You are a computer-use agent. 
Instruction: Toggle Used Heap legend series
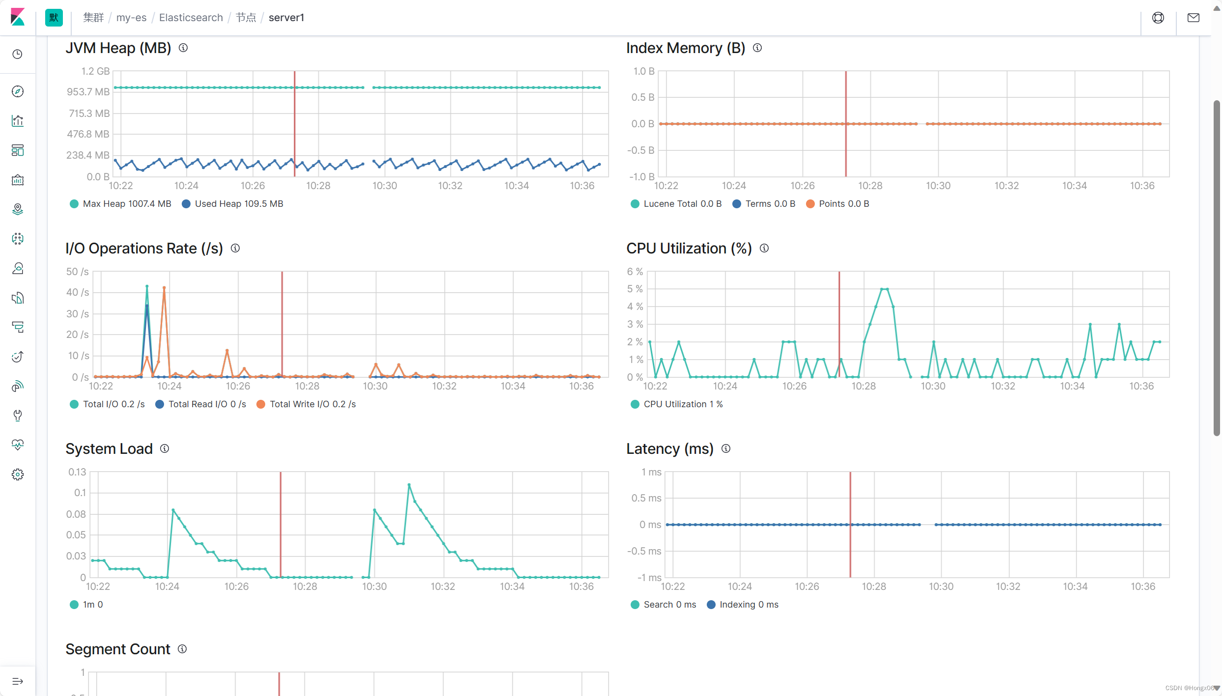tap(232, 204)
